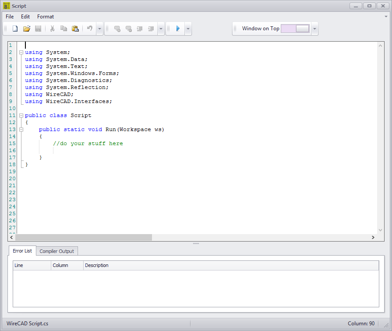Click the editor scroll up arrow
Image resolution: width=392 pixels, height=331 pixels.
coord(380,46)
